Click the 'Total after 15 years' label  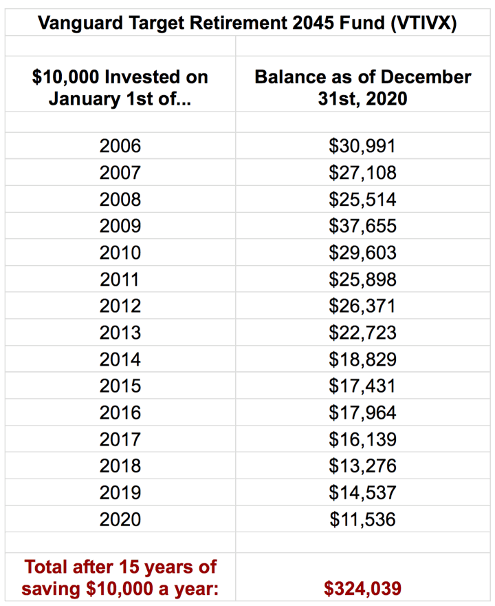(x=120, y=578)
